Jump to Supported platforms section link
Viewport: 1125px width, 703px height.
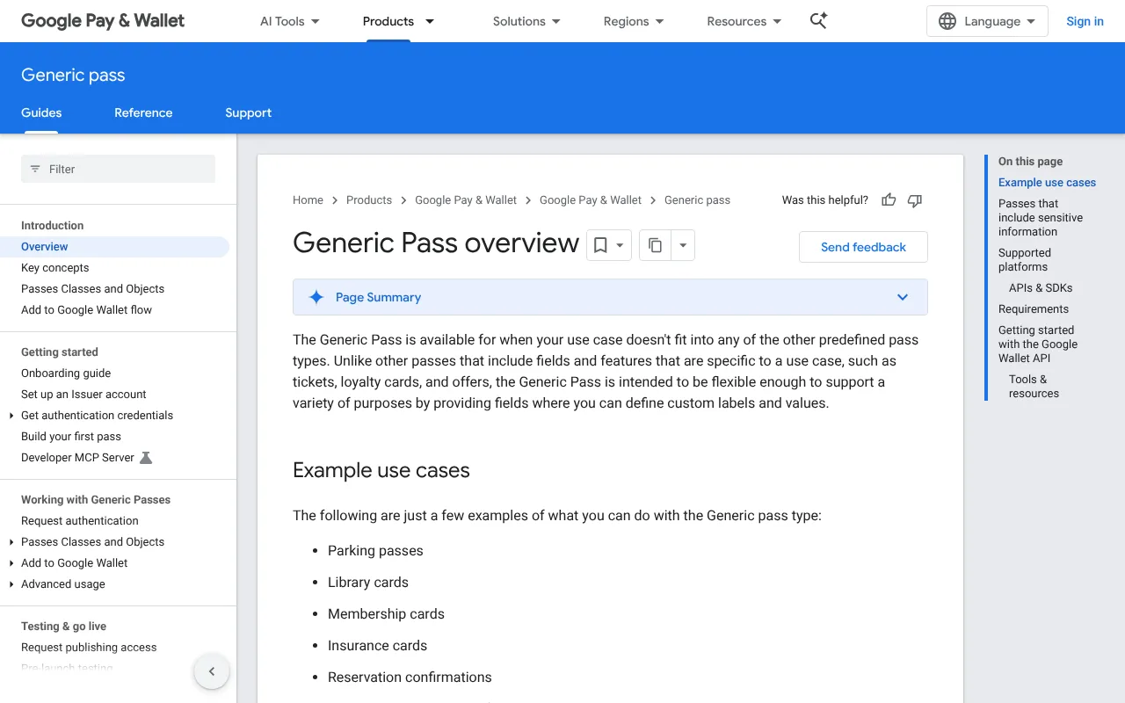[1025, 260]
